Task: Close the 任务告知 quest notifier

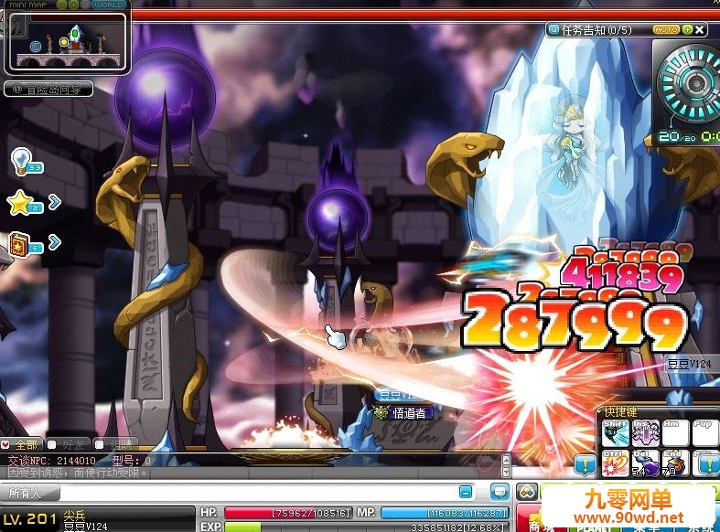Action: click(699, 30)
